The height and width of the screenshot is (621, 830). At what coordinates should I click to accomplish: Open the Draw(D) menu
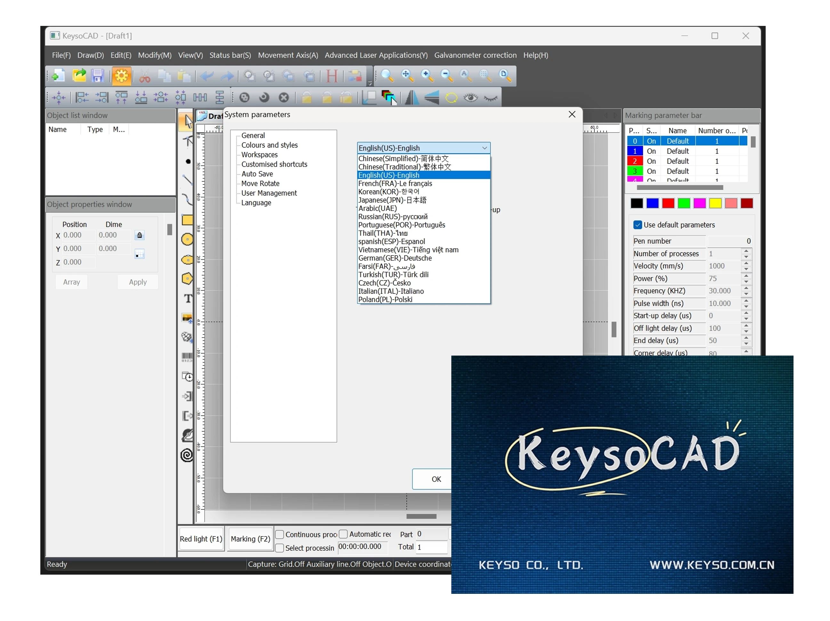91,55
